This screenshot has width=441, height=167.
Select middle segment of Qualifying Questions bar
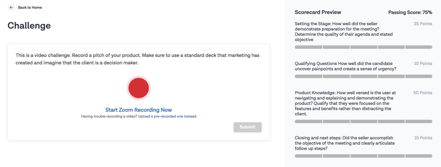click(x=364, y=76)
